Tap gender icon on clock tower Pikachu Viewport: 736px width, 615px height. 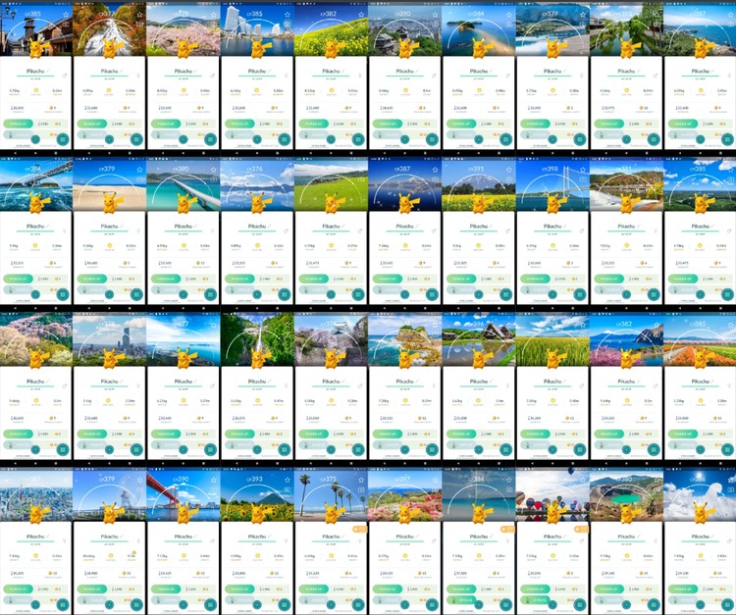(65, 76)
